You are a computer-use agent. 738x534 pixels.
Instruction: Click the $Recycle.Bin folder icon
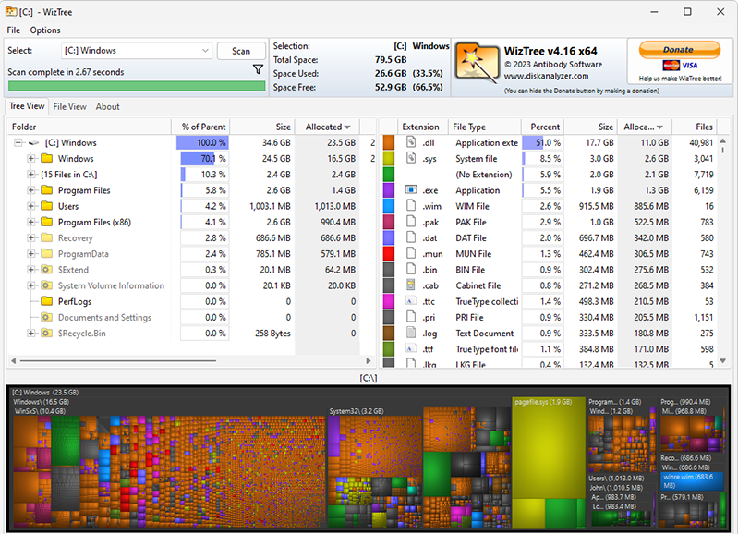point(46,333)
